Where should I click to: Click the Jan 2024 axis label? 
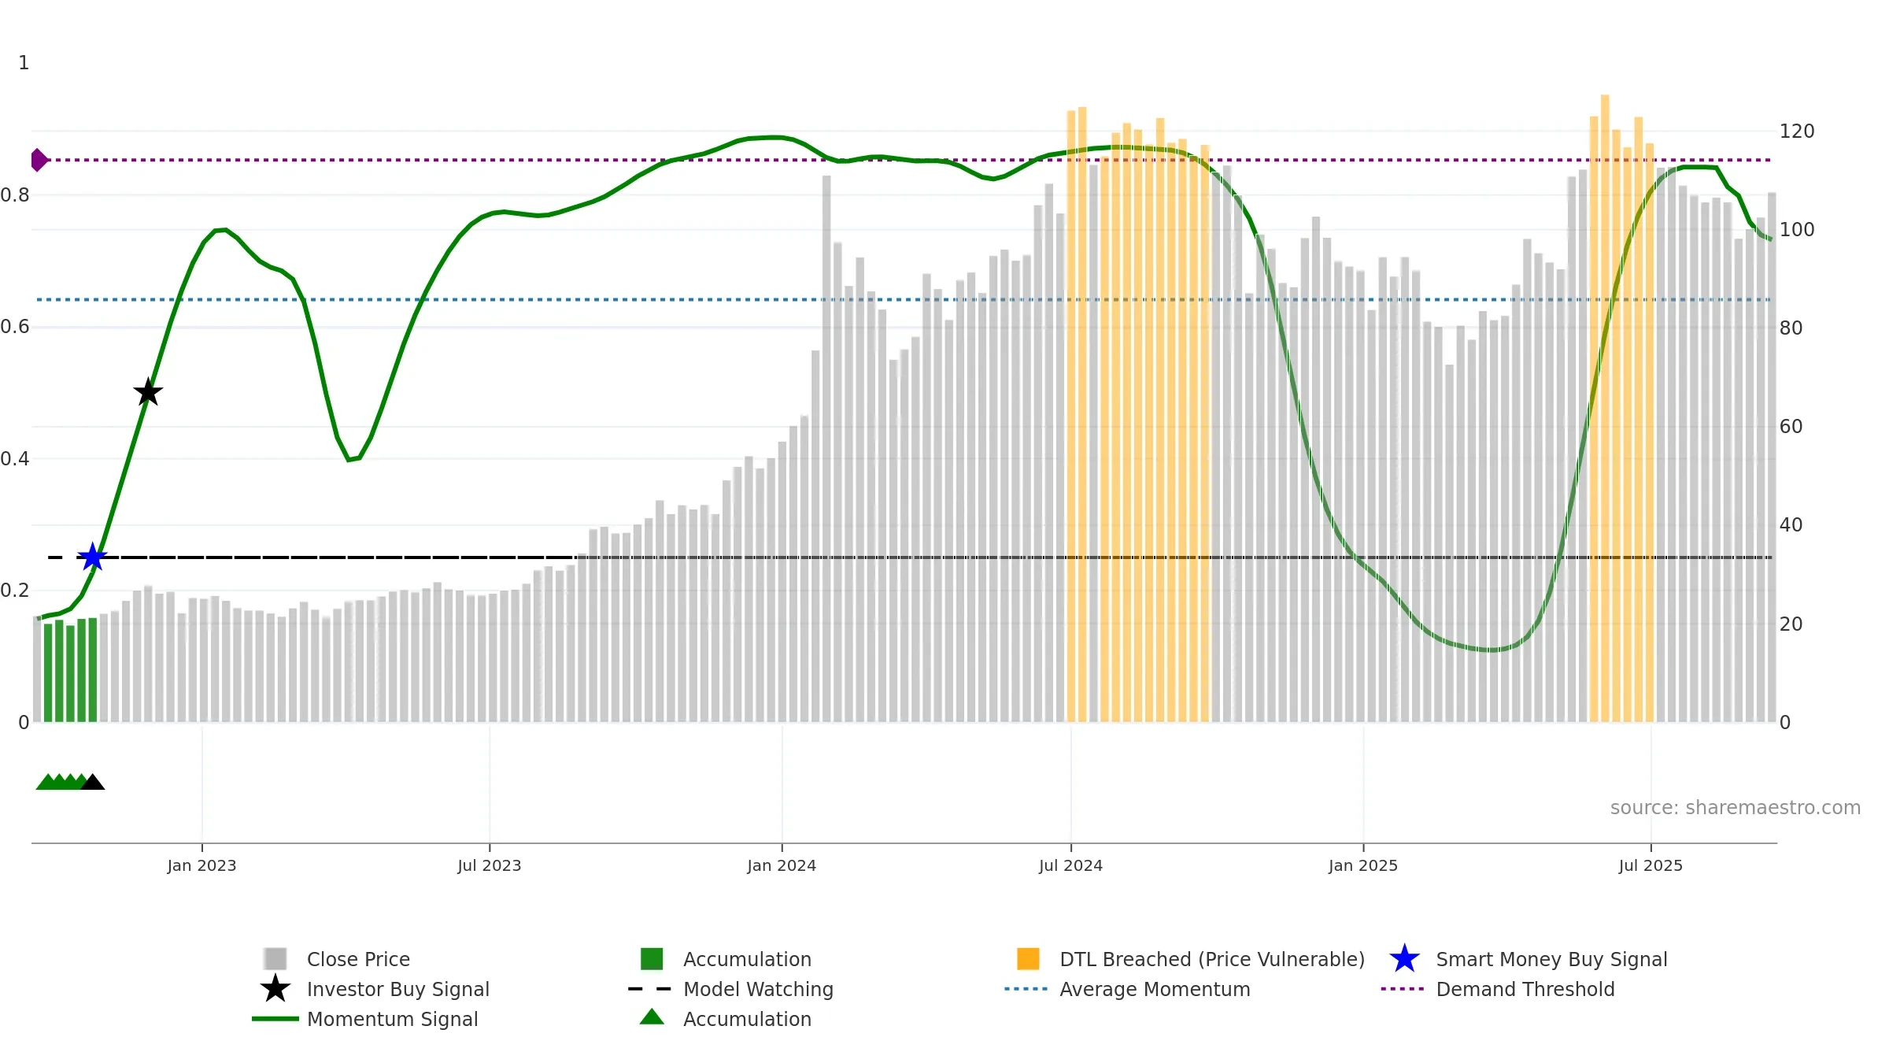(x=782, y=865)
